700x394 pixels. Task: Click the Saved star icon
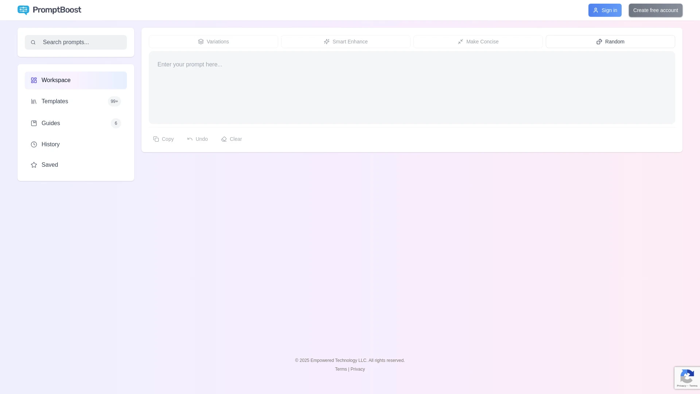pos(34,165)
